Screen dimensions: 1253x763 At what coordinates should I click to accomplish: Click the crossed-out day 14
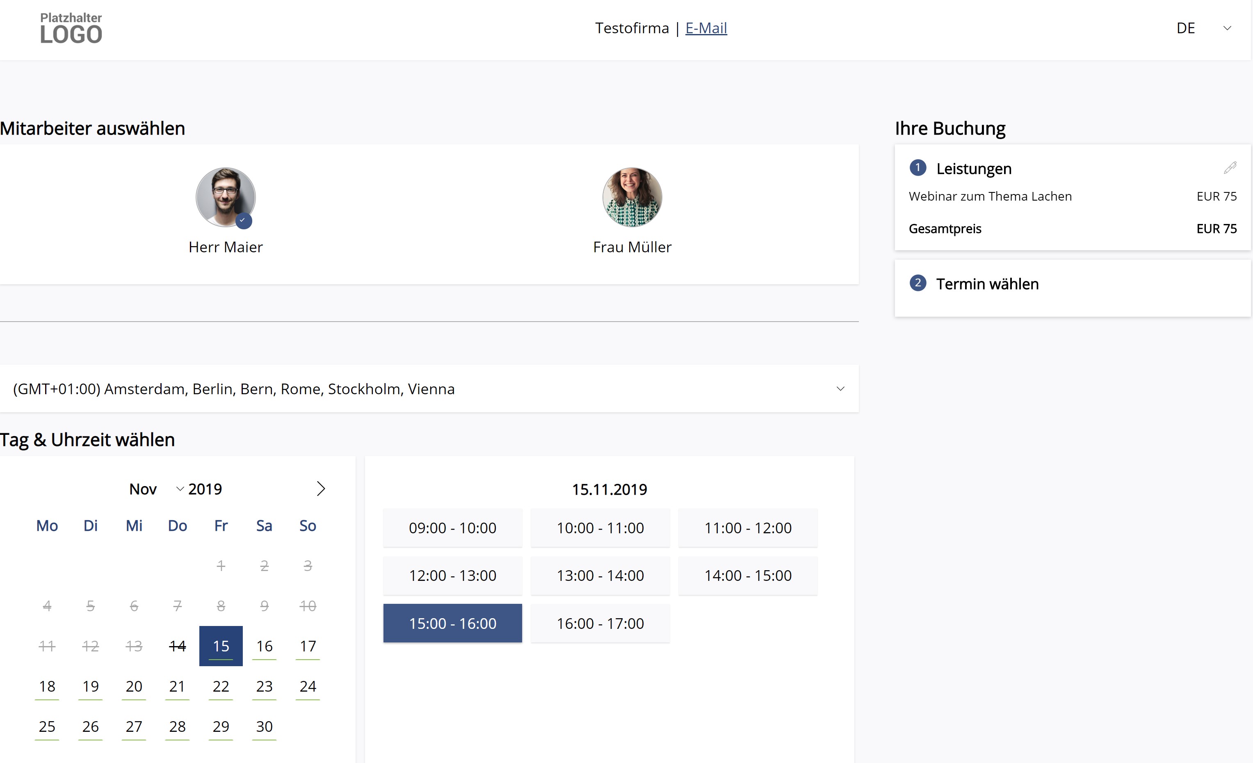coord(177,646)
